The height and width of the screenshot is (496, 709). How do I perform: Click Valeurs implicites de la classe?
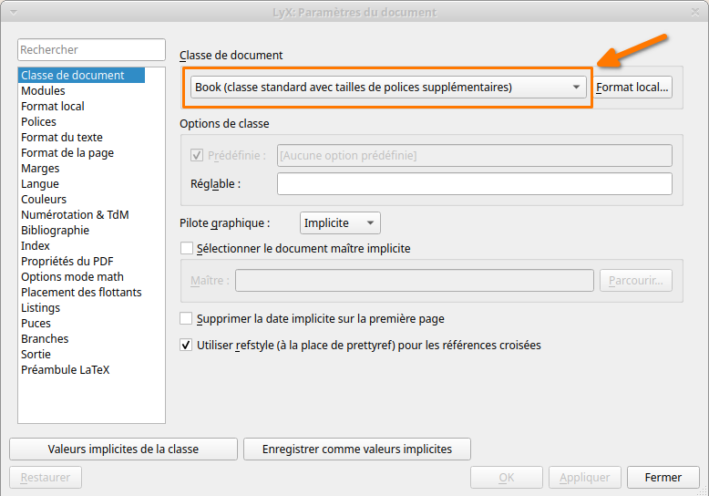point(123,449)
